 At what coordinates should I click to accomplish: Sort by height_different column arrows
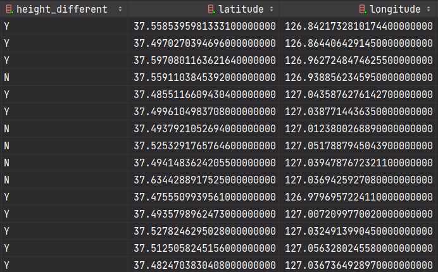(x=120, y=9)
